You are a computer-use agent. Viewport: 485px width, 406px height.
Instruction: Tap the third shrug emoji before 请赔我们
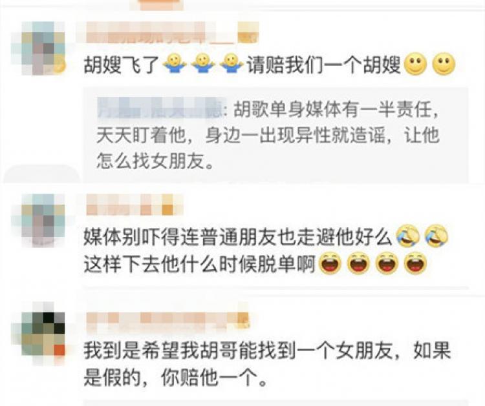click(x=232, y=64)
